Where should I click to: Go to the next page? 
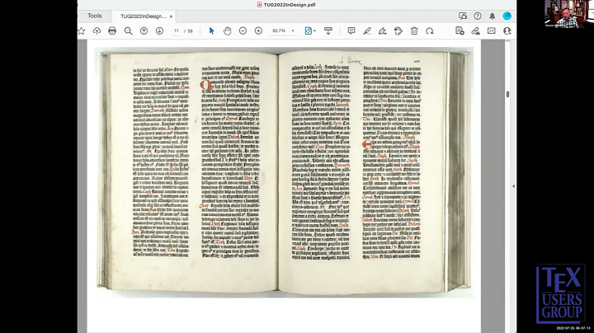click(159, 31)
